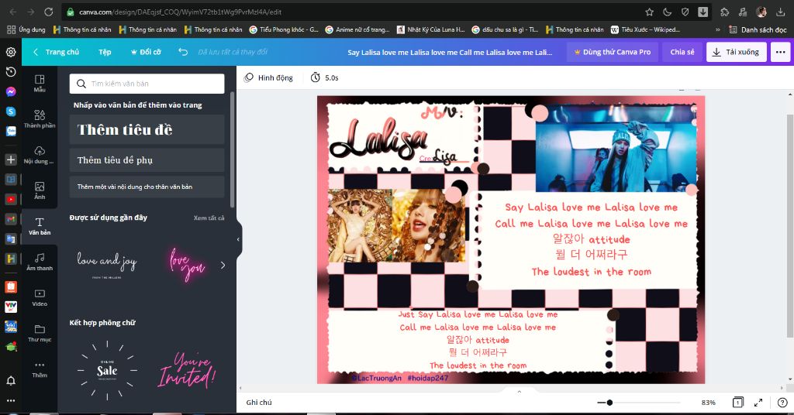Expand the pages strip chevron below canvas
The image size is (794, 415).
pos(519,392)
